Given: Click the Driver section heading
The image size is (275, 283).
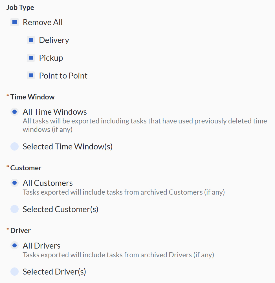Looking at the screenshot, I should click(x=21, y=231).
